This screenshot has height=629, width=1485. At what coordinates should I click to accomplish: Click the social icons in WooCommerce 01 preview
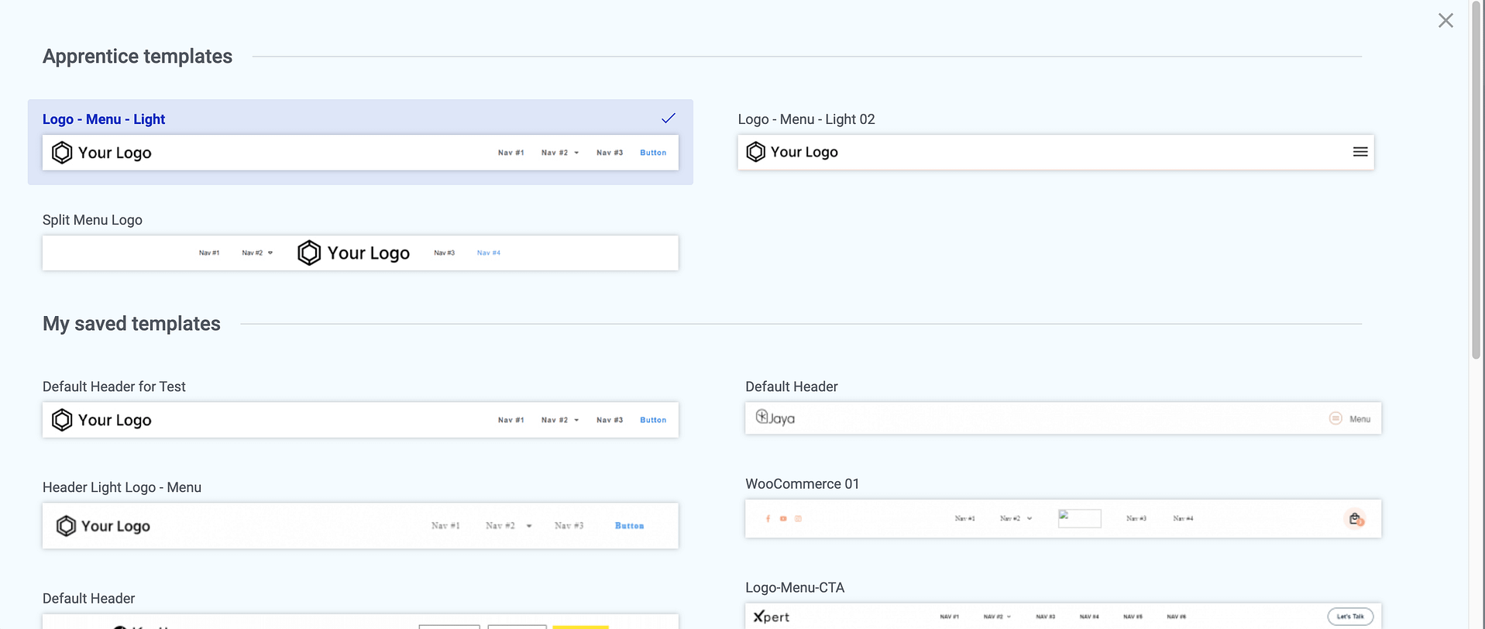[x=782, y=519]
